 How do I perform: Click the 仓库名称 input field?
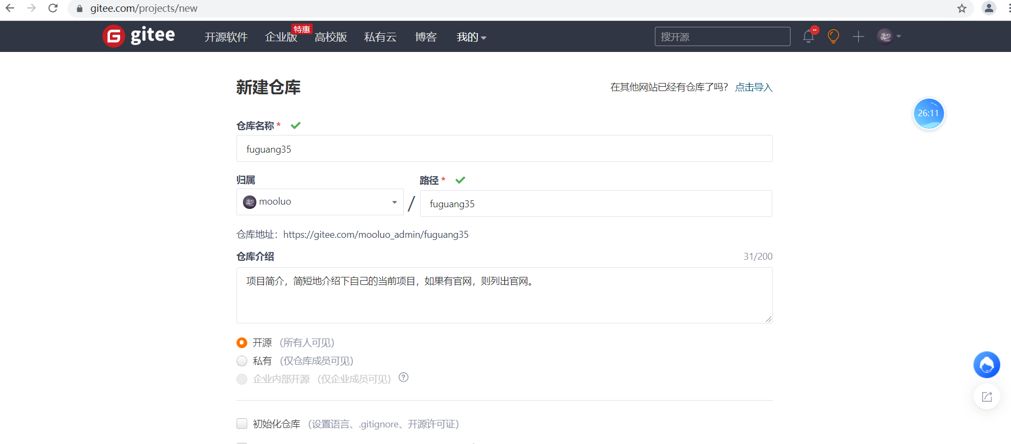[x=504, y=148]
